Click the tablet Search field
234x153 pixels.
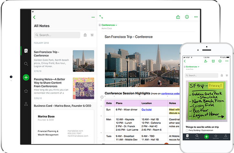(57, 35)
